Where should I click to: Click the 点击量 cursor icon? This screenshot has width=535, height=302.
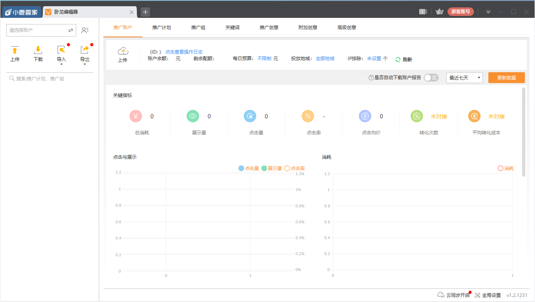pos(250,116)
